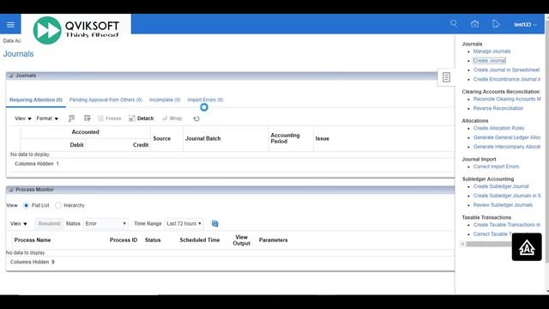Switch to Pending Approval from Others tab

(106, 100)
